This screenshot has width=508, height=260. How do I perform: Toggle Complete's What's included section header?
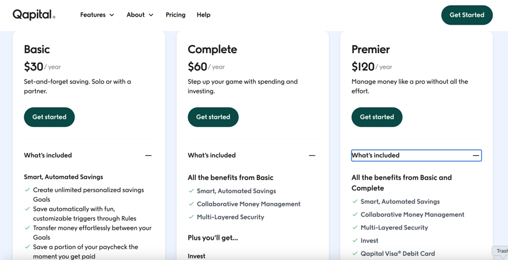pyautogui.click(x=253, y=155)
